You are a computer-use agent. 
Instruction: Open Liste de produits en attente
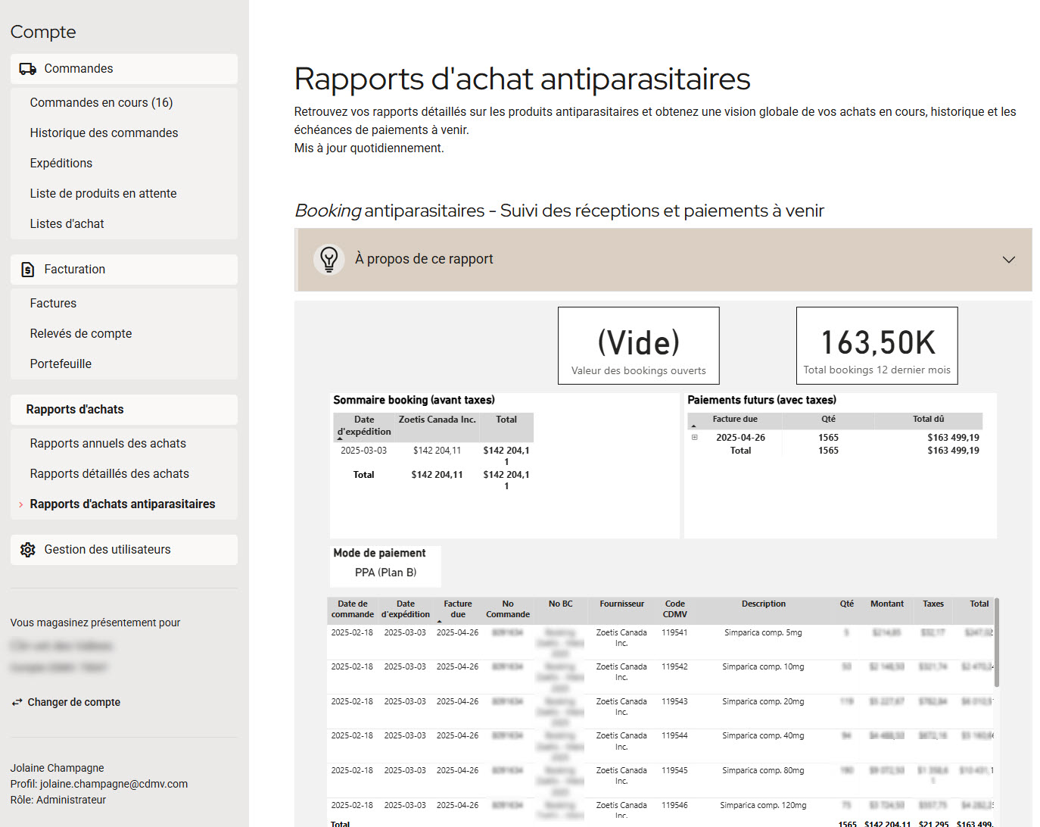[103, 194]
